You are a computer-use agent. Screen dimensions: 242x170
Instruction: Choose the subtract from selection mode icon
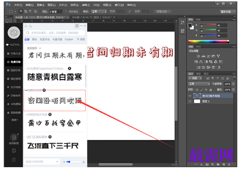click(x=31, y=11)
